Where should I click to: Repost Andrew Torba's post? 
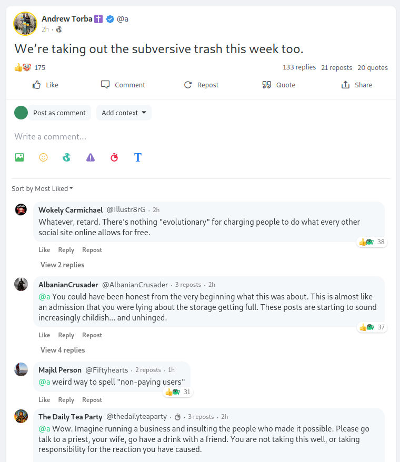click(201, 85)
